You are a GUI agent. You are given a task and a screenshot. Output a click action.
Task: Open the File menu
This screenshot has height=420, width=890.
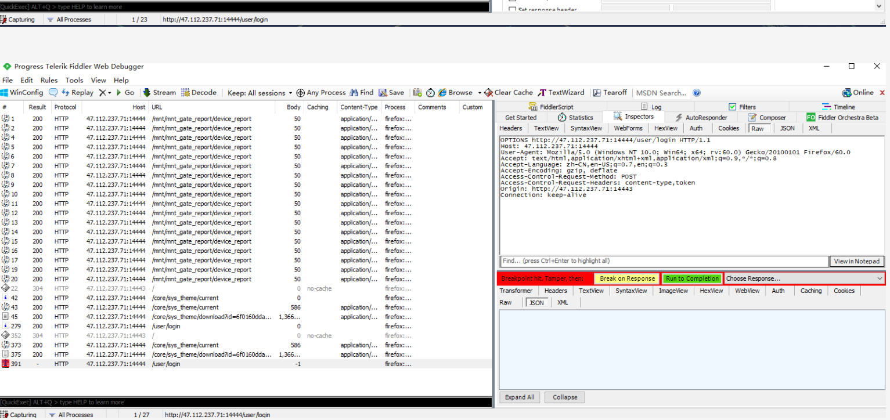(8, 80)
